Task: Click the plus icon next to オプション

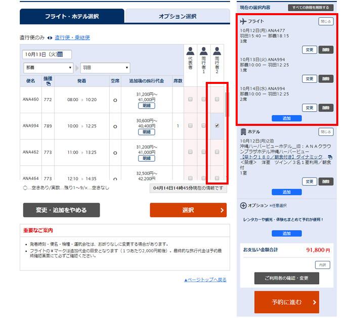Action: click(243, 206)
